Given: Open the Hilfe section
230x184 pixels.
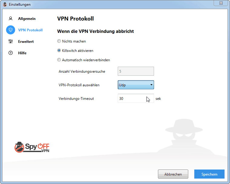Looking at the screenshot, I should point(22,53).
